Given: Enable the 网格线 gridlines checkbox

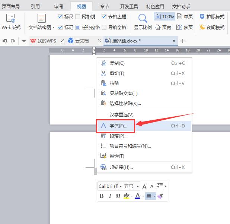Looking at the screenshot, I should tap(77, 17).
